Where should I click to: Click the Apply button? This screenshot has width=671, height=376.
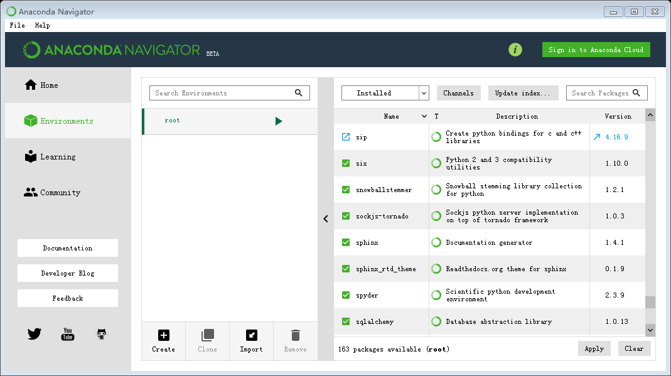pos(594,348)
